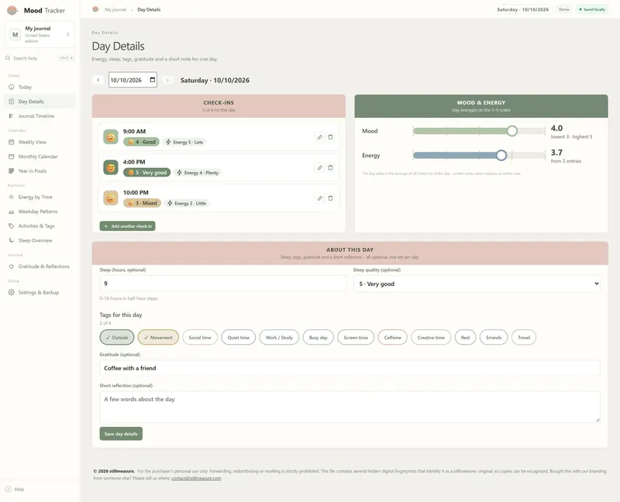Viewport: 620px width, 502px height.
Task: Deselect the Outside tag
Action: [117, 338]
